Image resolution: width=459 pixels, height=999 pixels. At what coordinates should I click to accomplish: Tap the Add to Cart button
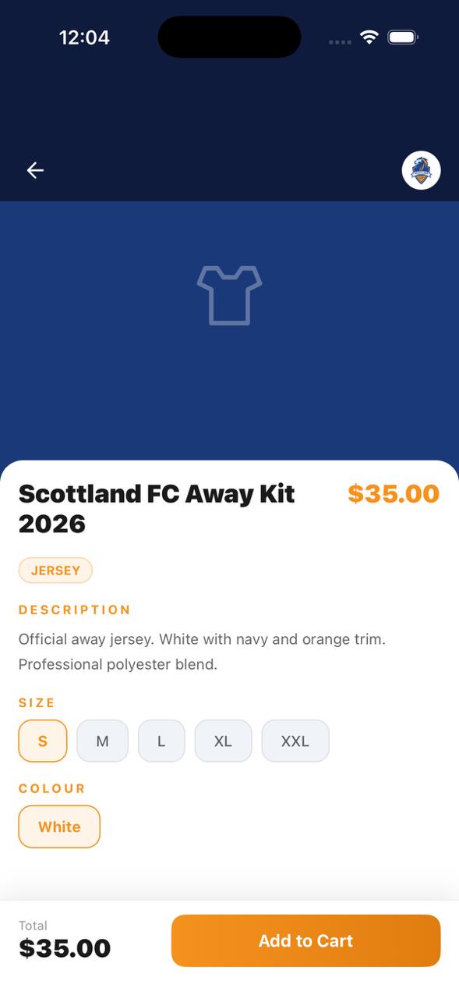tap(305, 940)
